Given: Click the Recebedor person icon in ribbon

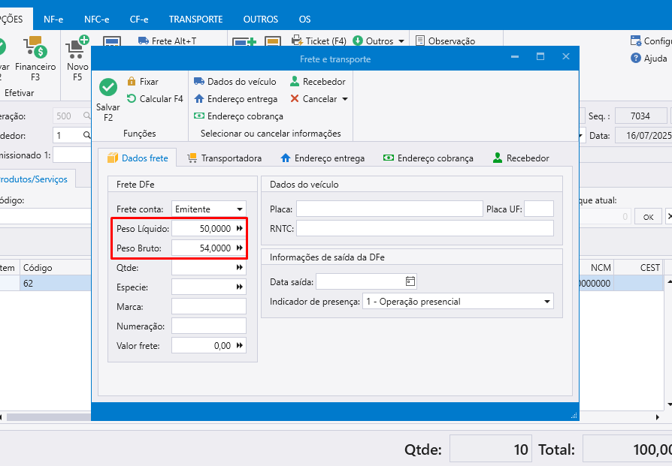Looking at the screenshot, I should (295, 81).
